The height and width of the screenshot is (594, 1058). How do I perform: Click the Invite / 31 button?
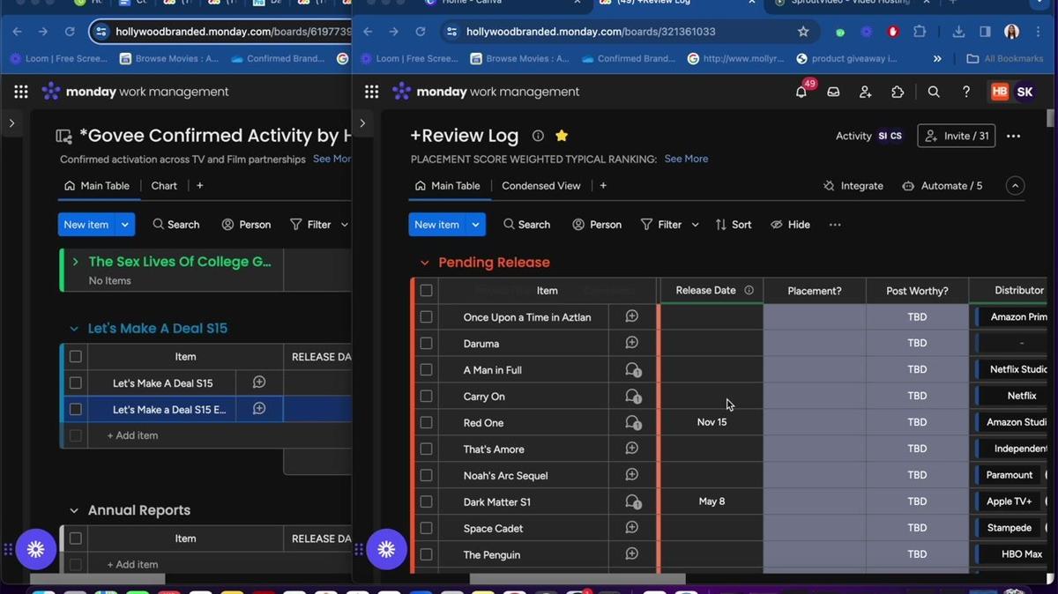pyautogui.click(x=957, y=136)
